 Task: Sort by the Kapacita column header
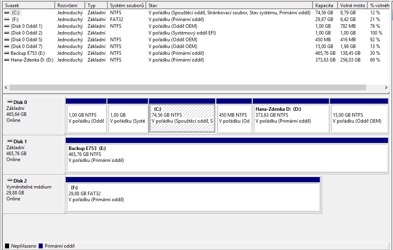click(x=325, y=5)
